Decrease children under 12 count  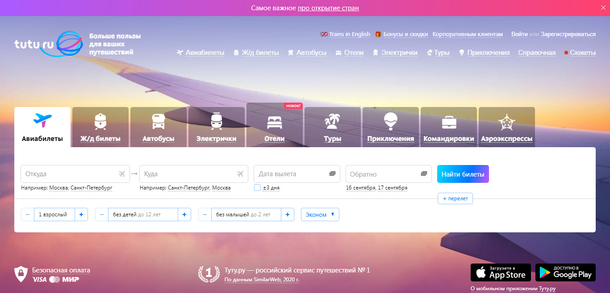pos(102,215)
